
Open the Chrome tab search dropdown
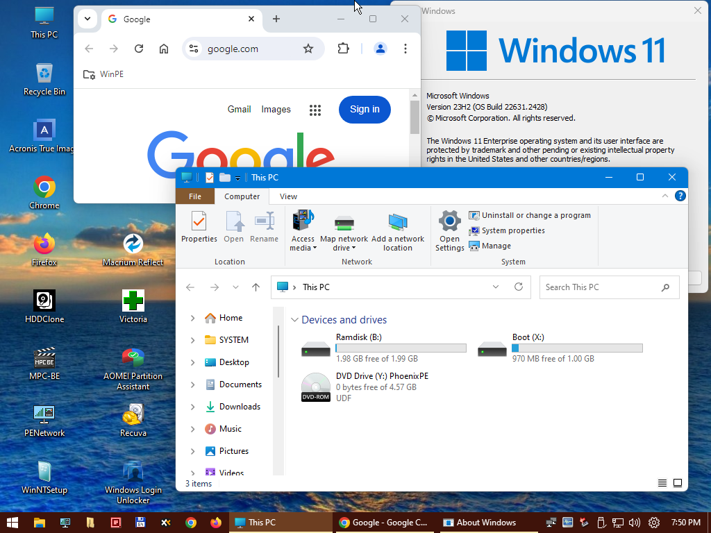[x=87, y=19]
